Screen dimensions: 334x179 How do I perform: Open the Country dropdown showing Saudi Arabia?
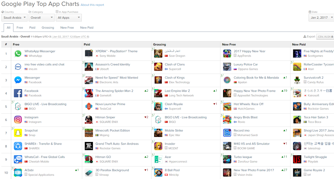pyautogui.click(x=15, y=18)
